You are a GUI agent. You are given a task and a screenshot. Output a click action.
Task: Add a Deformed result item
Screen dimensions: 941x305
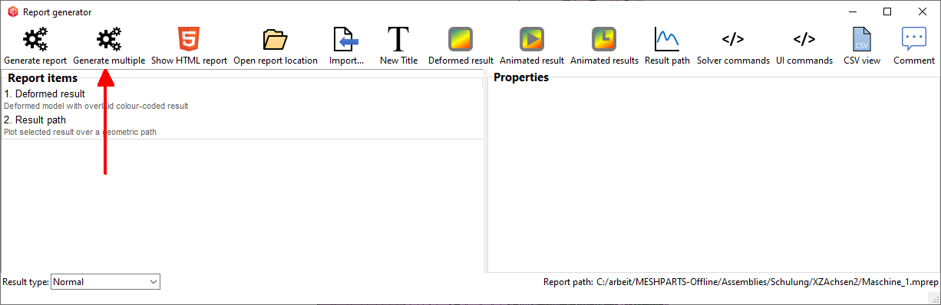pyautogui.click(x=461, y=39)
